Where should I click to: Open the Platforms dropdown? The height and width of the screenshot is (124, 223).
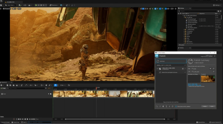[54, 5]
